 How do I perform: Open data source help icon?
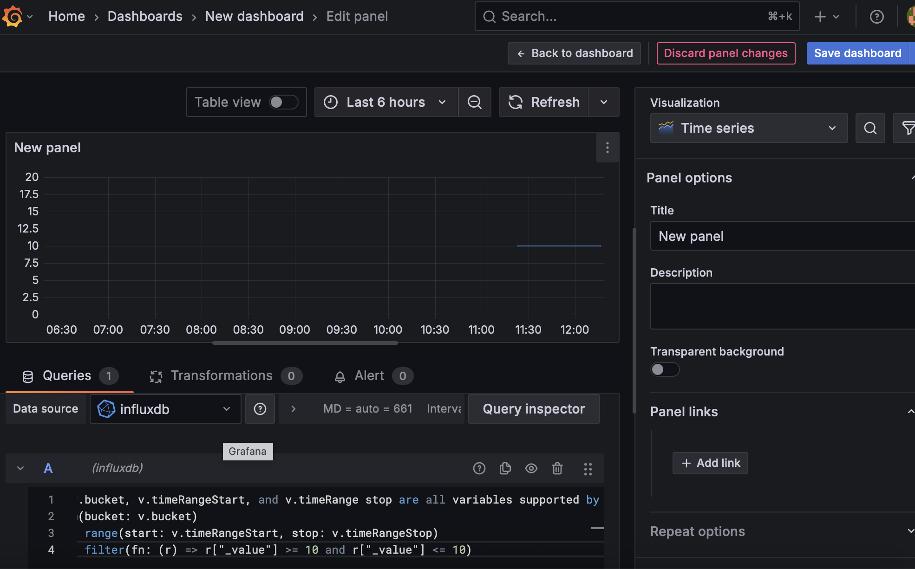[260, 409]
